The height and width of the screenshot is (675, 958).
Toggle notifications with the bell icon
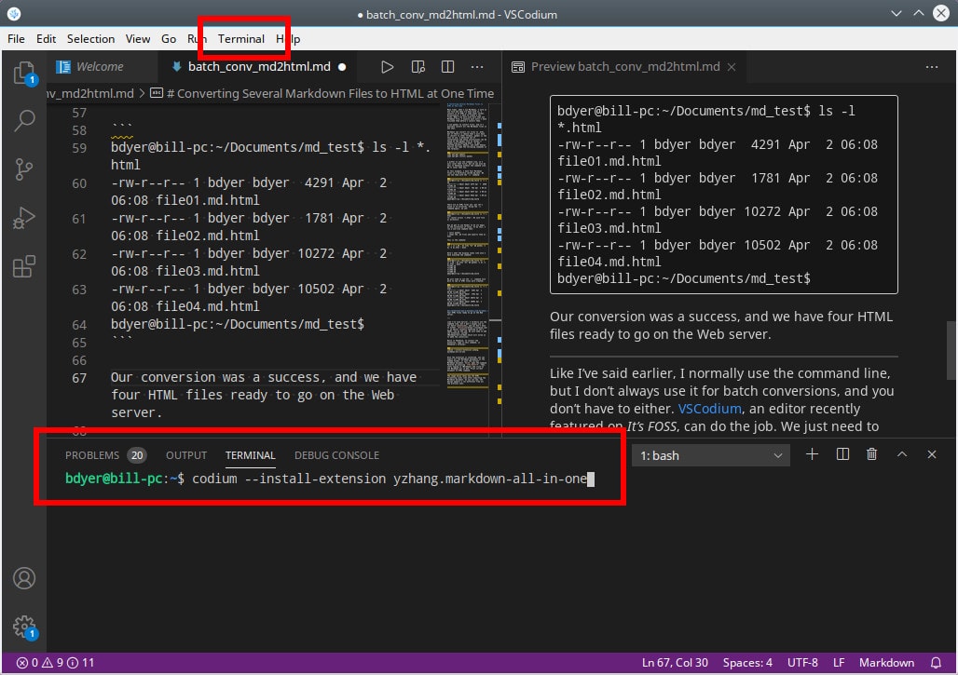click(937, 662)
